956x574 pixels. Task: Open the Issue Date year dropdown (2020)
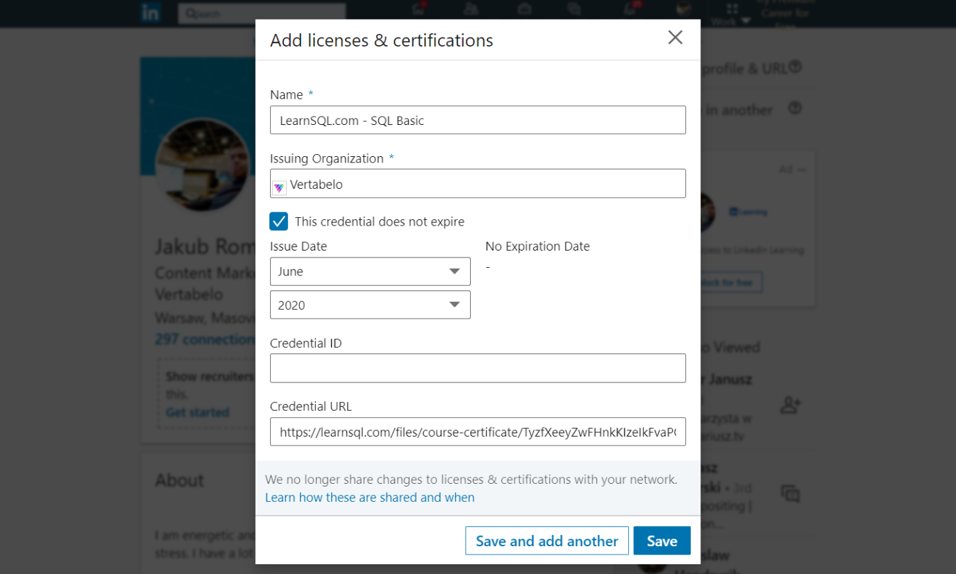(370, 305)
